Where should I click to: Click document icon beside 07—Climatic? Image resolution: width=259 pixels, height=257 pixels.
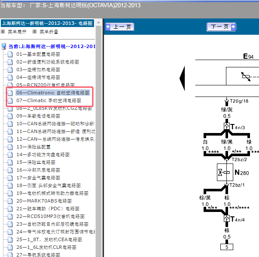tap(10, 100)
